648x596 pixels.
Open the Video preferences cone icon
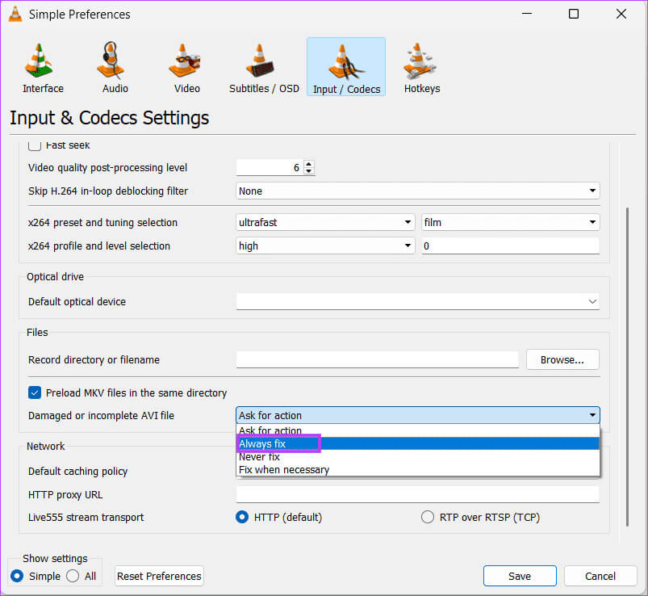coord(184,61)
